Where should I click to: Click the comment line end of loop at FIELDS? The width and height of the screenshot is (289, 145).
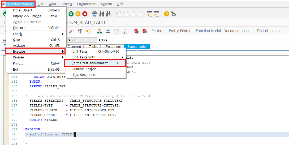click(x=50, y=134)
